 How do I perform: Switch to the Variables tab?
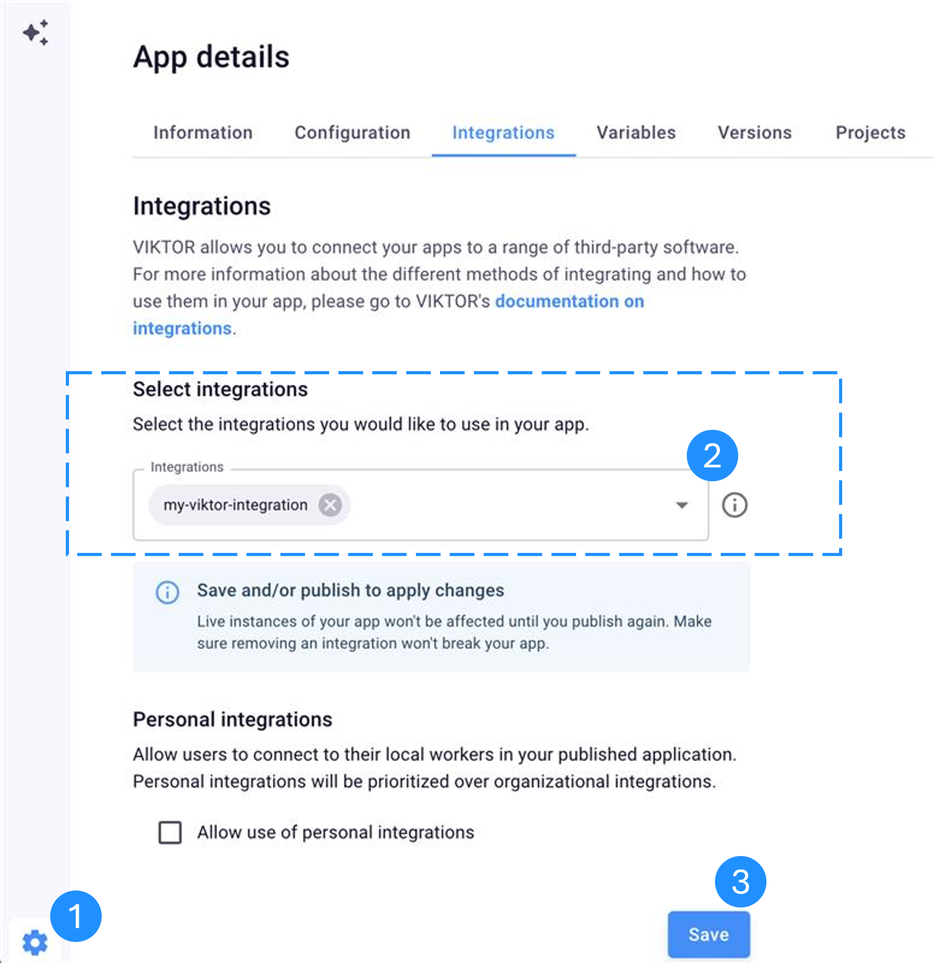636,133
